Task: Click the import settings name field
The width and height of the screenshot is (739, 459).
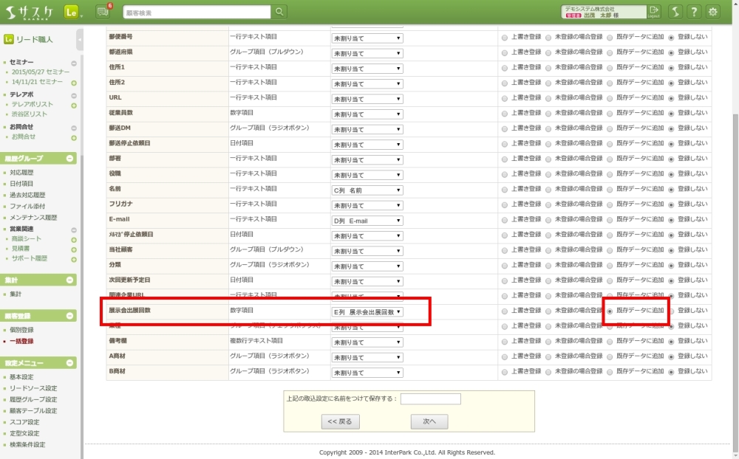Action: tap(430, 398)
